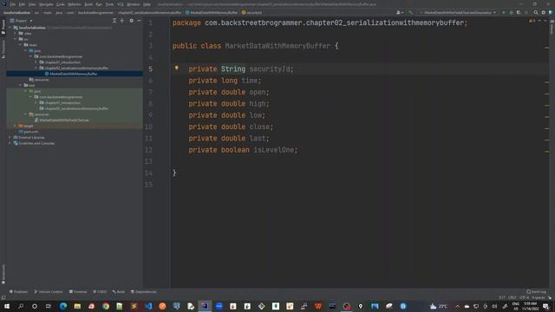Image resolution: width=555 pixels, height=312 pixels.
Task: Open the Event Log
Action: [x=536, y=292]
